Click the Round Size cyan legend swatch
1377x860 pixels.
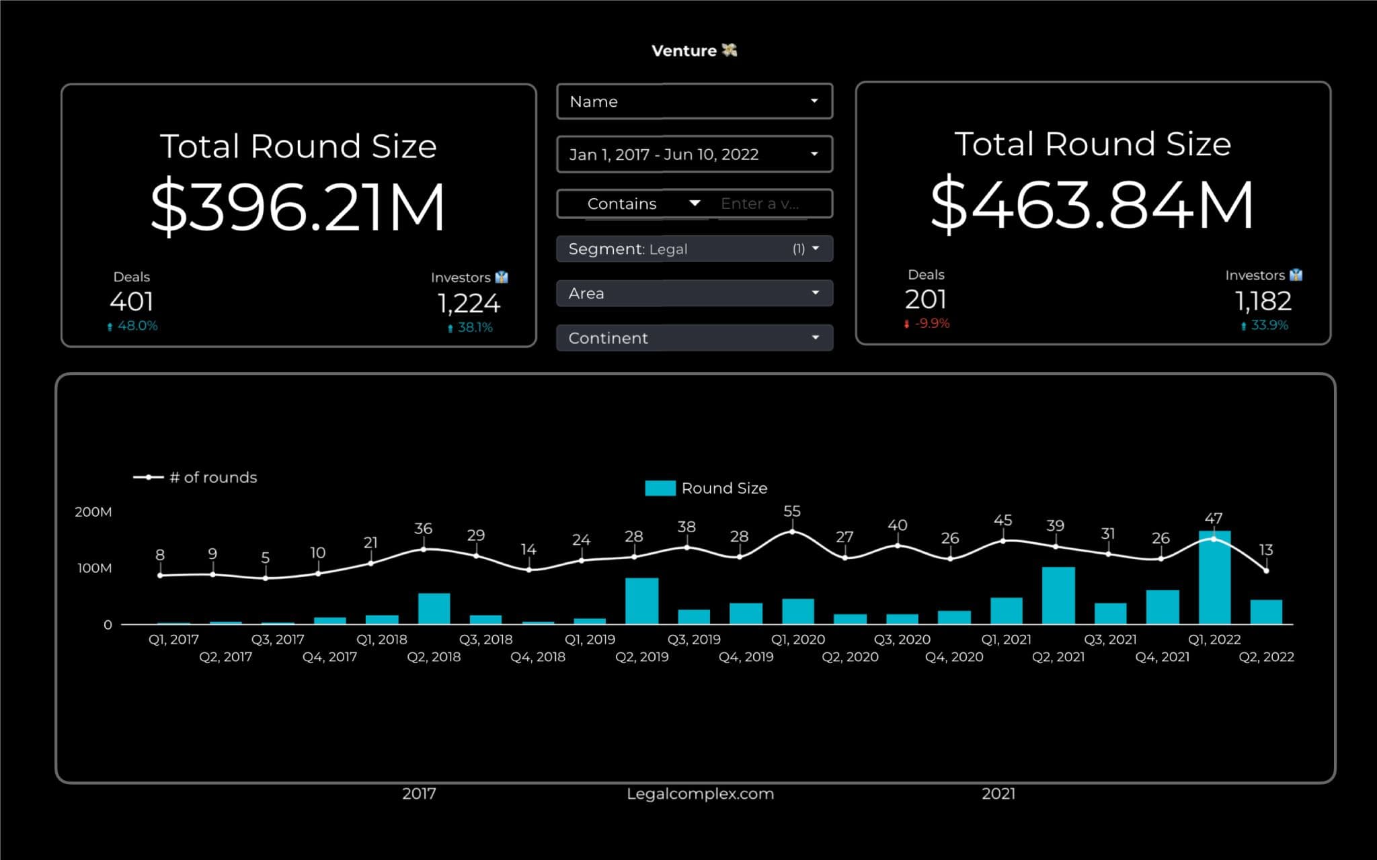click(660, 488)
